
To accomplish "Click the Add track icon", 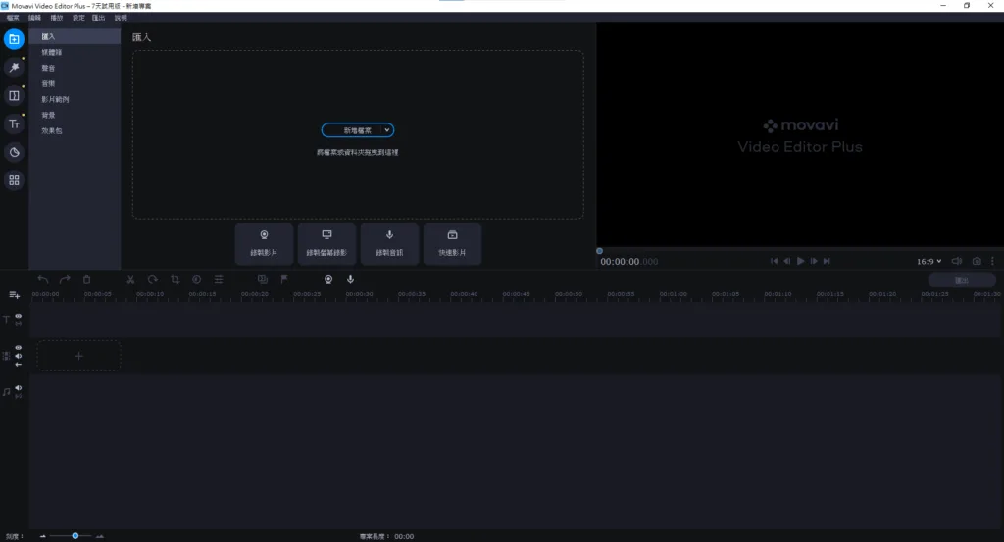I will [x=14, y=295].
